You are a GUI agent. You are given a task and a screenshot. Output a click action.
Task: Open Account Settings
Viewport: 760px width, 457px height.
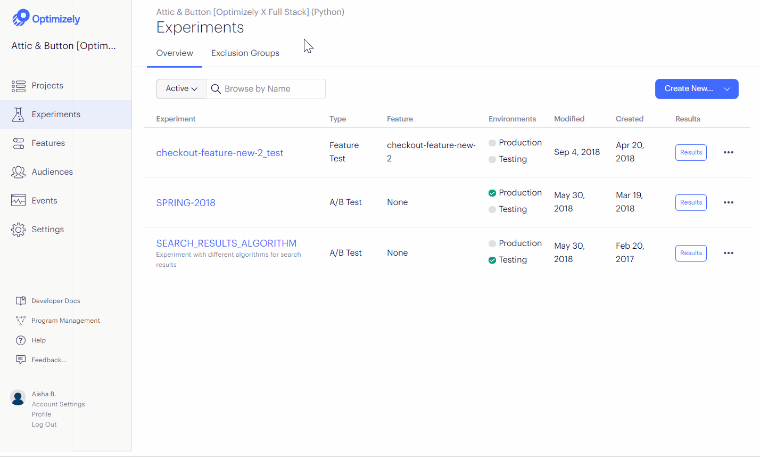coord(59,404)
